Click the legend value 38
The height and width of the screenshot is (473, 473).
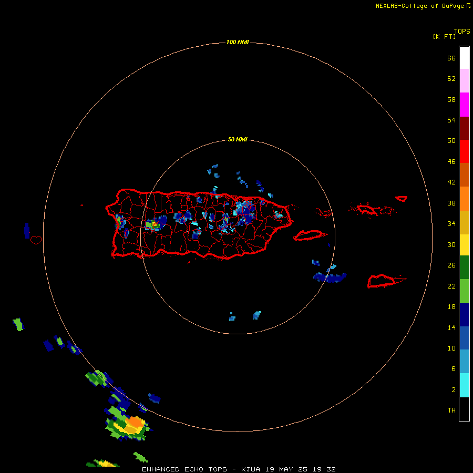451,203
